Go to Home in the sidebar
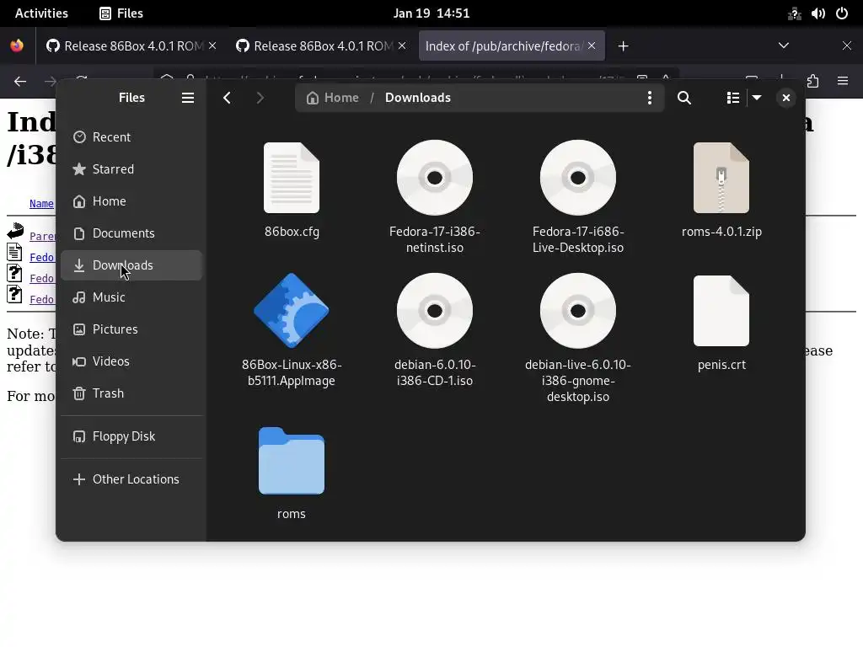Viewport: 863px width, 647px height. point(131,201)
